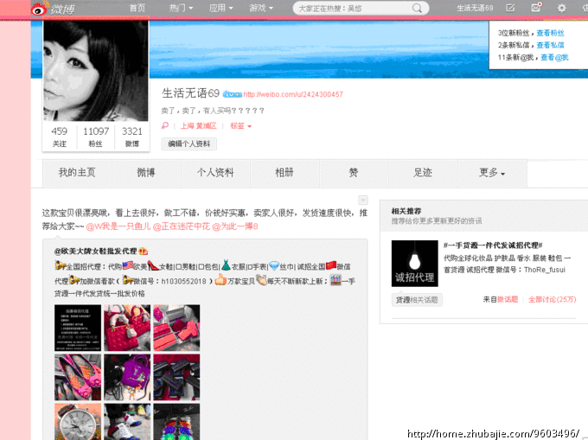Expand the 更多 tab dropdown

[492, 173]
